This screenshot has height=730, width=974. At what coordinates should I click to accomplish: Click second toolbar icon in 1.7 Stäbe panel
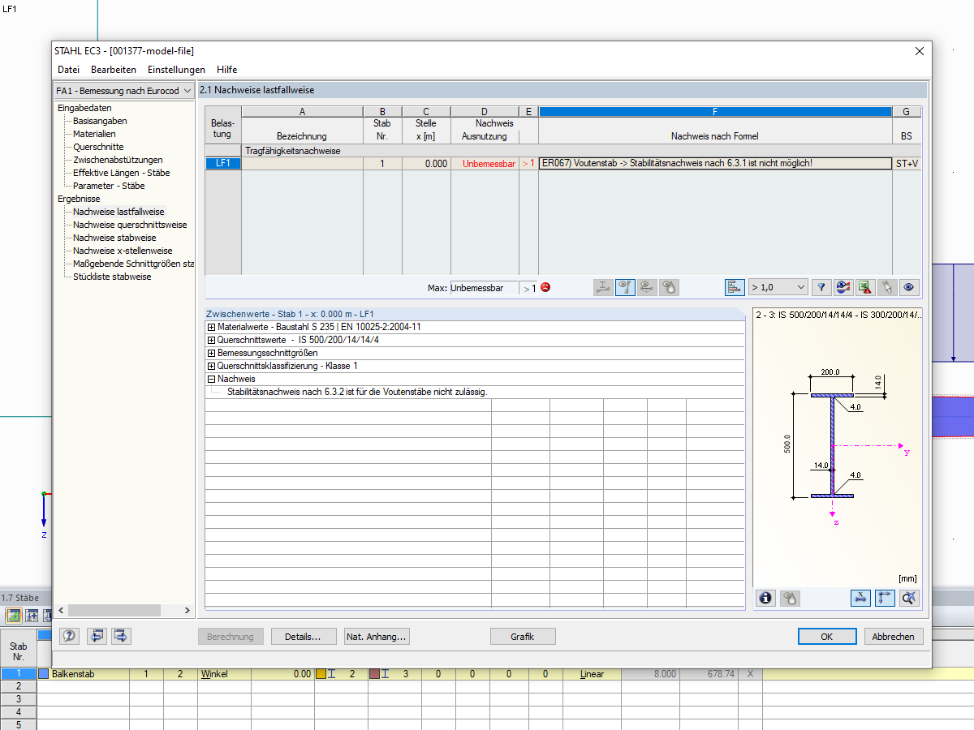point(32,615)
